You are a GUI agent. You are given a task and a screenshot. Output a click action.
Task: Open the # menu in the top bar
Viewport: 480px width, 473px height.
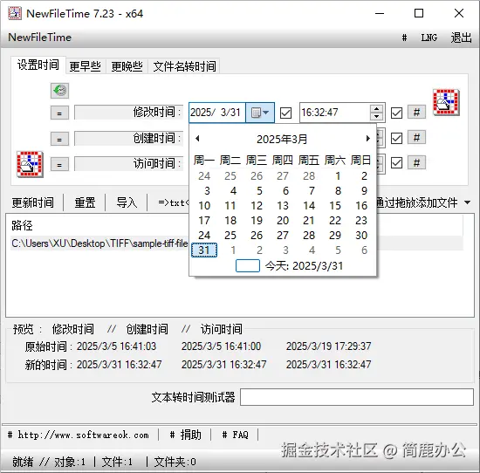(x=404, y=38)
